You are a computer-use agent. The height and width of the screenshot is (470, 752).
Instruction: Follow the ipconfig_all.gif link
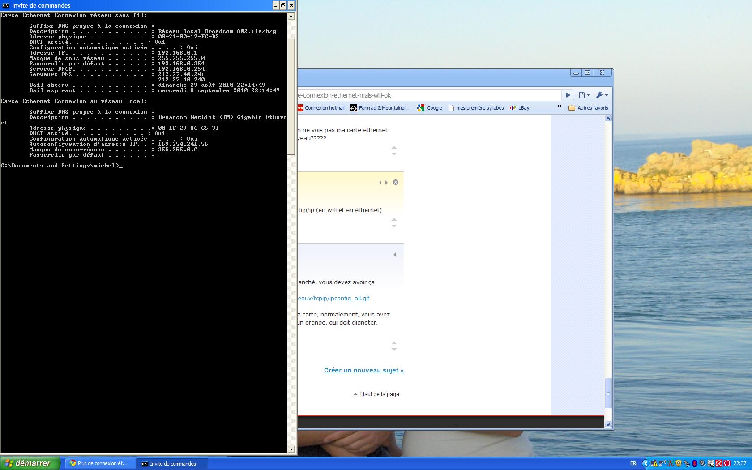tap(334, 298)
